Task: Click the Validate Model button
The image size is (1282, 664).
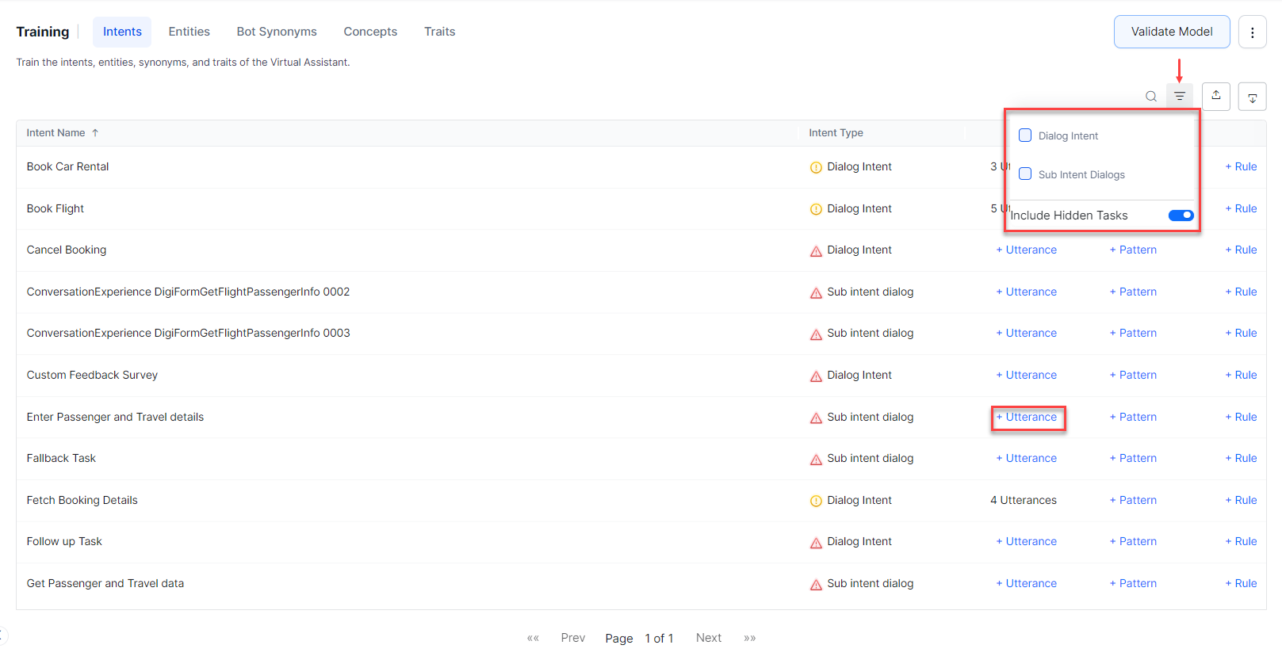Action: click(x=1171, y=32)
